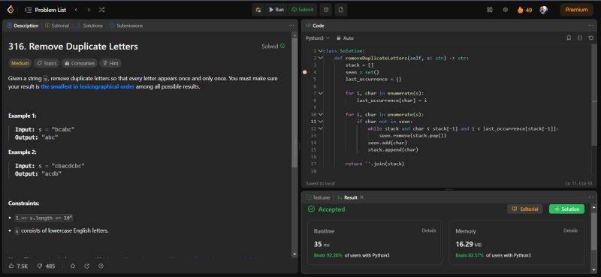Reset code to default with undo icon
The height and width of the screenshot is (277, 601).
pos(590,38)
